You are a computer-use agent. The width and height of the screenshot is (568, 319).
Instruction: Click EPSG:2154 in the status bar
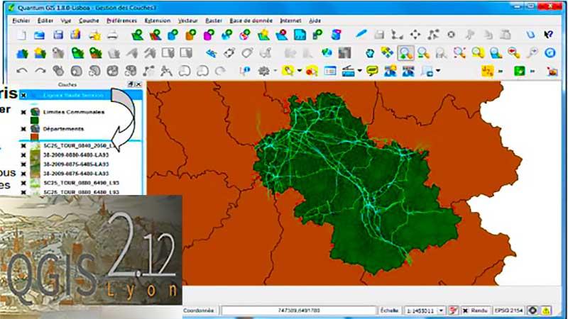[x=509, y=310]
